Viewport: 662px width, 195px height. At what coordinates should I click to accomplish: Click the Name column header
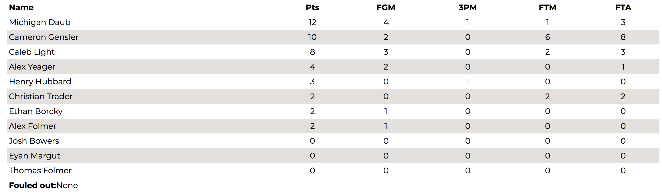(21, 7)
